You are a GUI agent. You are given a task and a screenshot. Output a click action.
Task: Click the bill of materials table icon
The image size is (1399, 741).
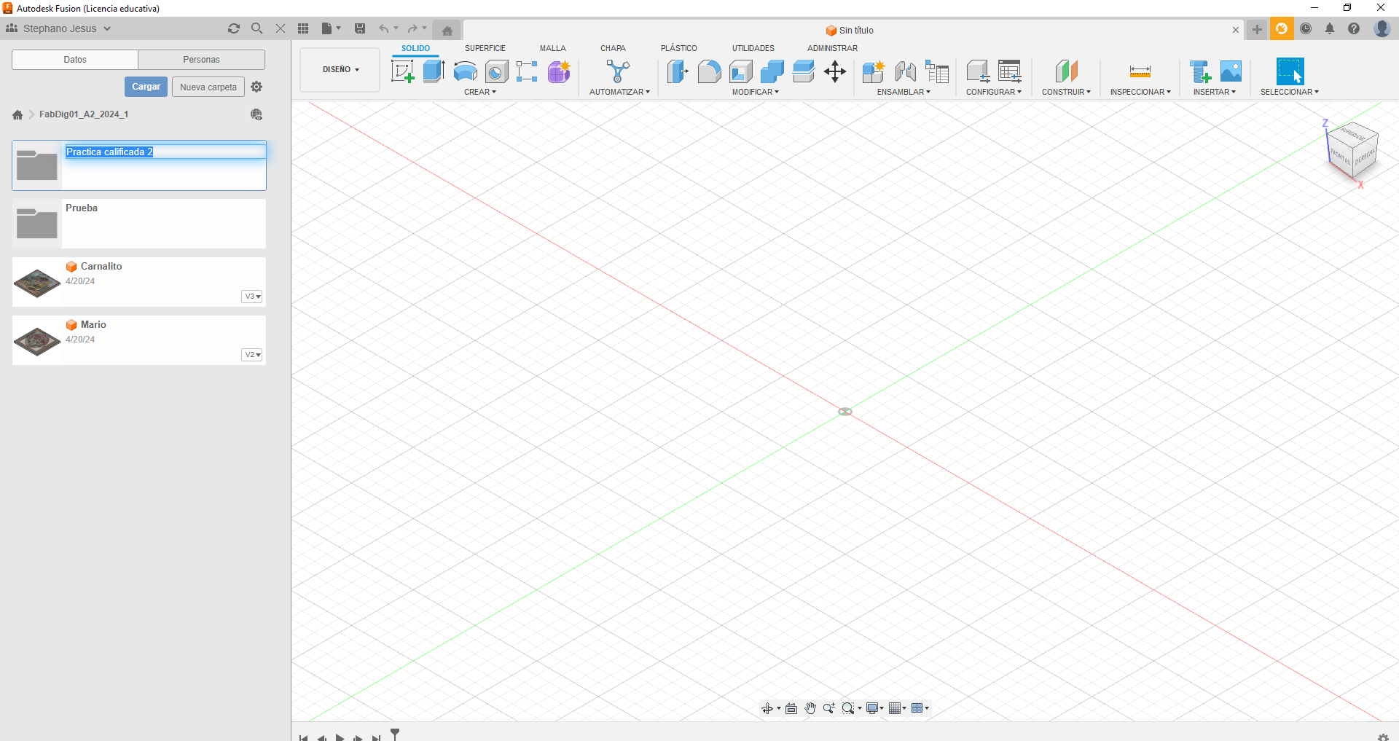coord(937,71)
